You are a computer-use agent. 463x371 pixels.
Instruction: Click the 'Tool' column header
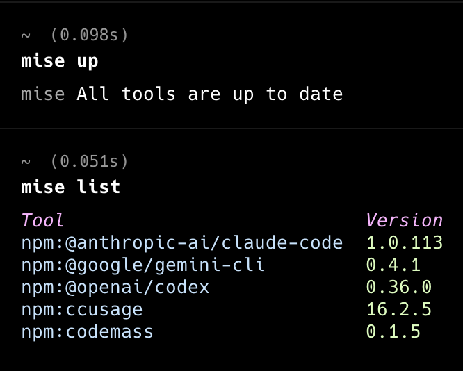[x=42, y=220]
